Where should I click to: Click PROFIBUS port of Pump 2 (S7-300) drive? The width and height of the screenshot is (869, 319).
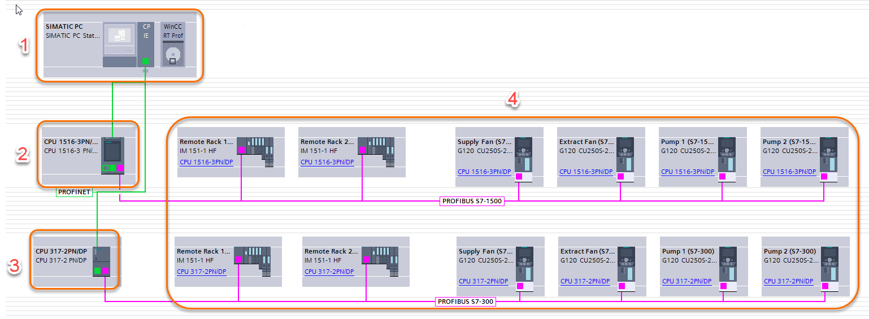[x=825, y=287]
